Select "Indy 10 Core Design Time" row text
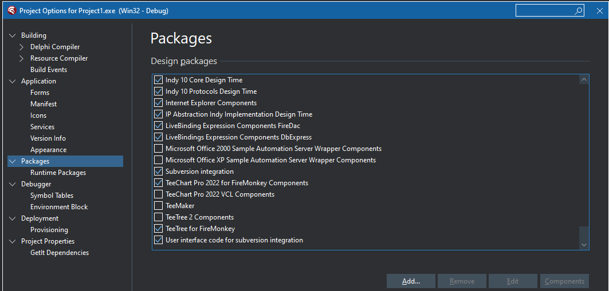Screen dimensions: 609x291 point(204,80)
